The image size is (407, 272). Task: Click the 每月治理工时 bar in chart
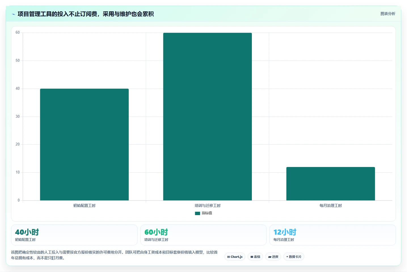330,184
